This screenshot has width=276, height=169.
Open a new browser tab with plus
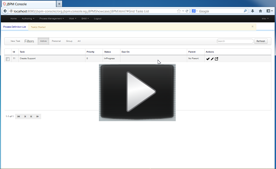point(59,4)
